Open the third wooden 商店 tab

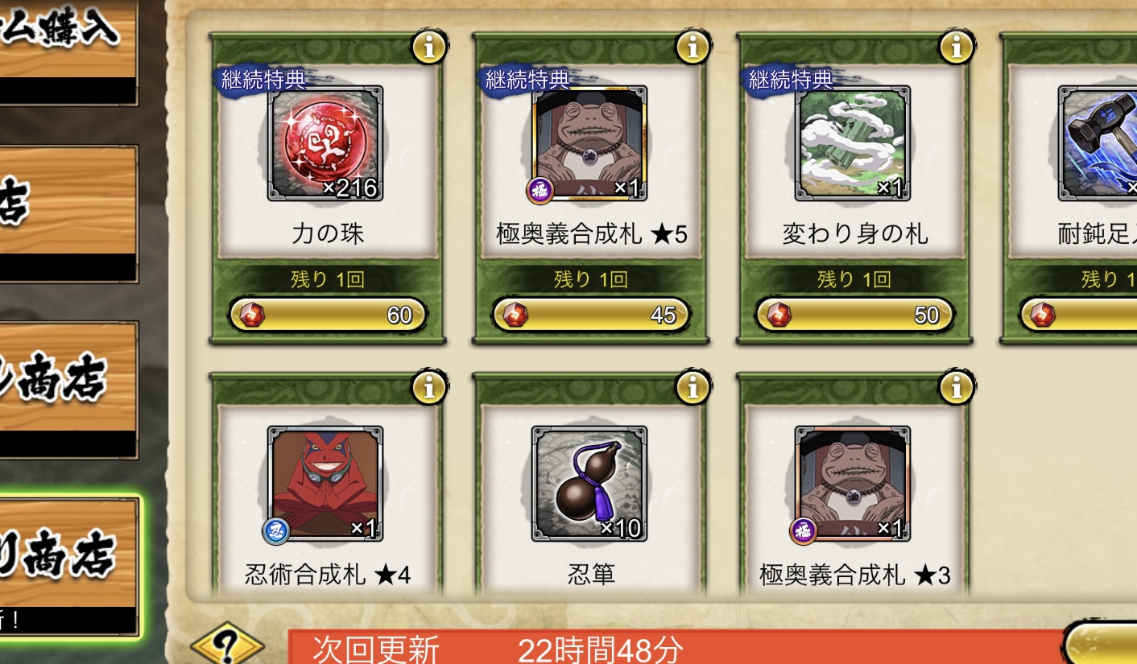(68, 390)
